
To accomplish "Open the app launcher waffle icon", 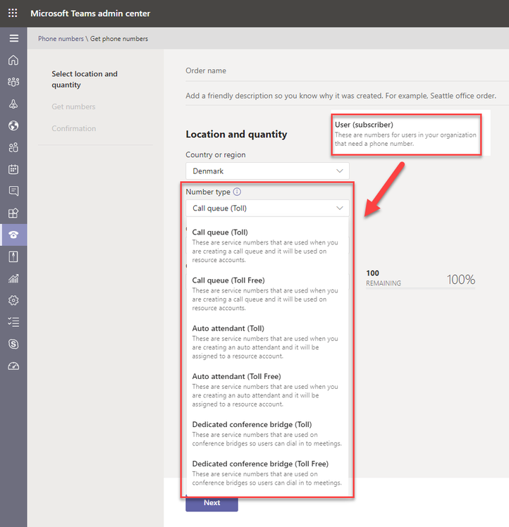I will pyautogui.click(x=13, y=13).
